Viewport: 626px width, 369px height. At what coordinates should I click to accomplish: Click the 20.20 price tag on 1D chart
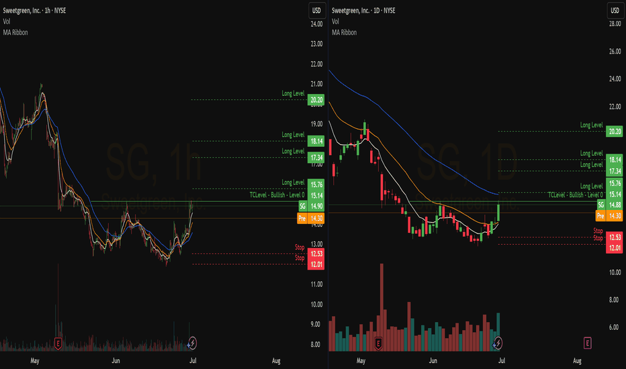point(615,131)
